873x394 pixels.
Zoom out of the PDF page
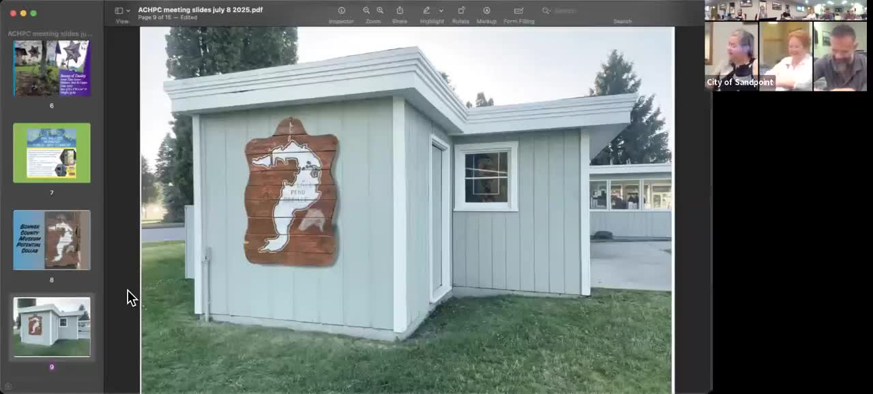366,10
